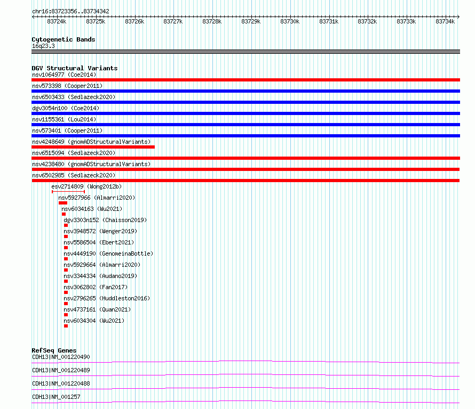Open transcript CDH13|NM_001220490 label
The height and width of the screenshot is (409, 475).
[x=61, y=357]
